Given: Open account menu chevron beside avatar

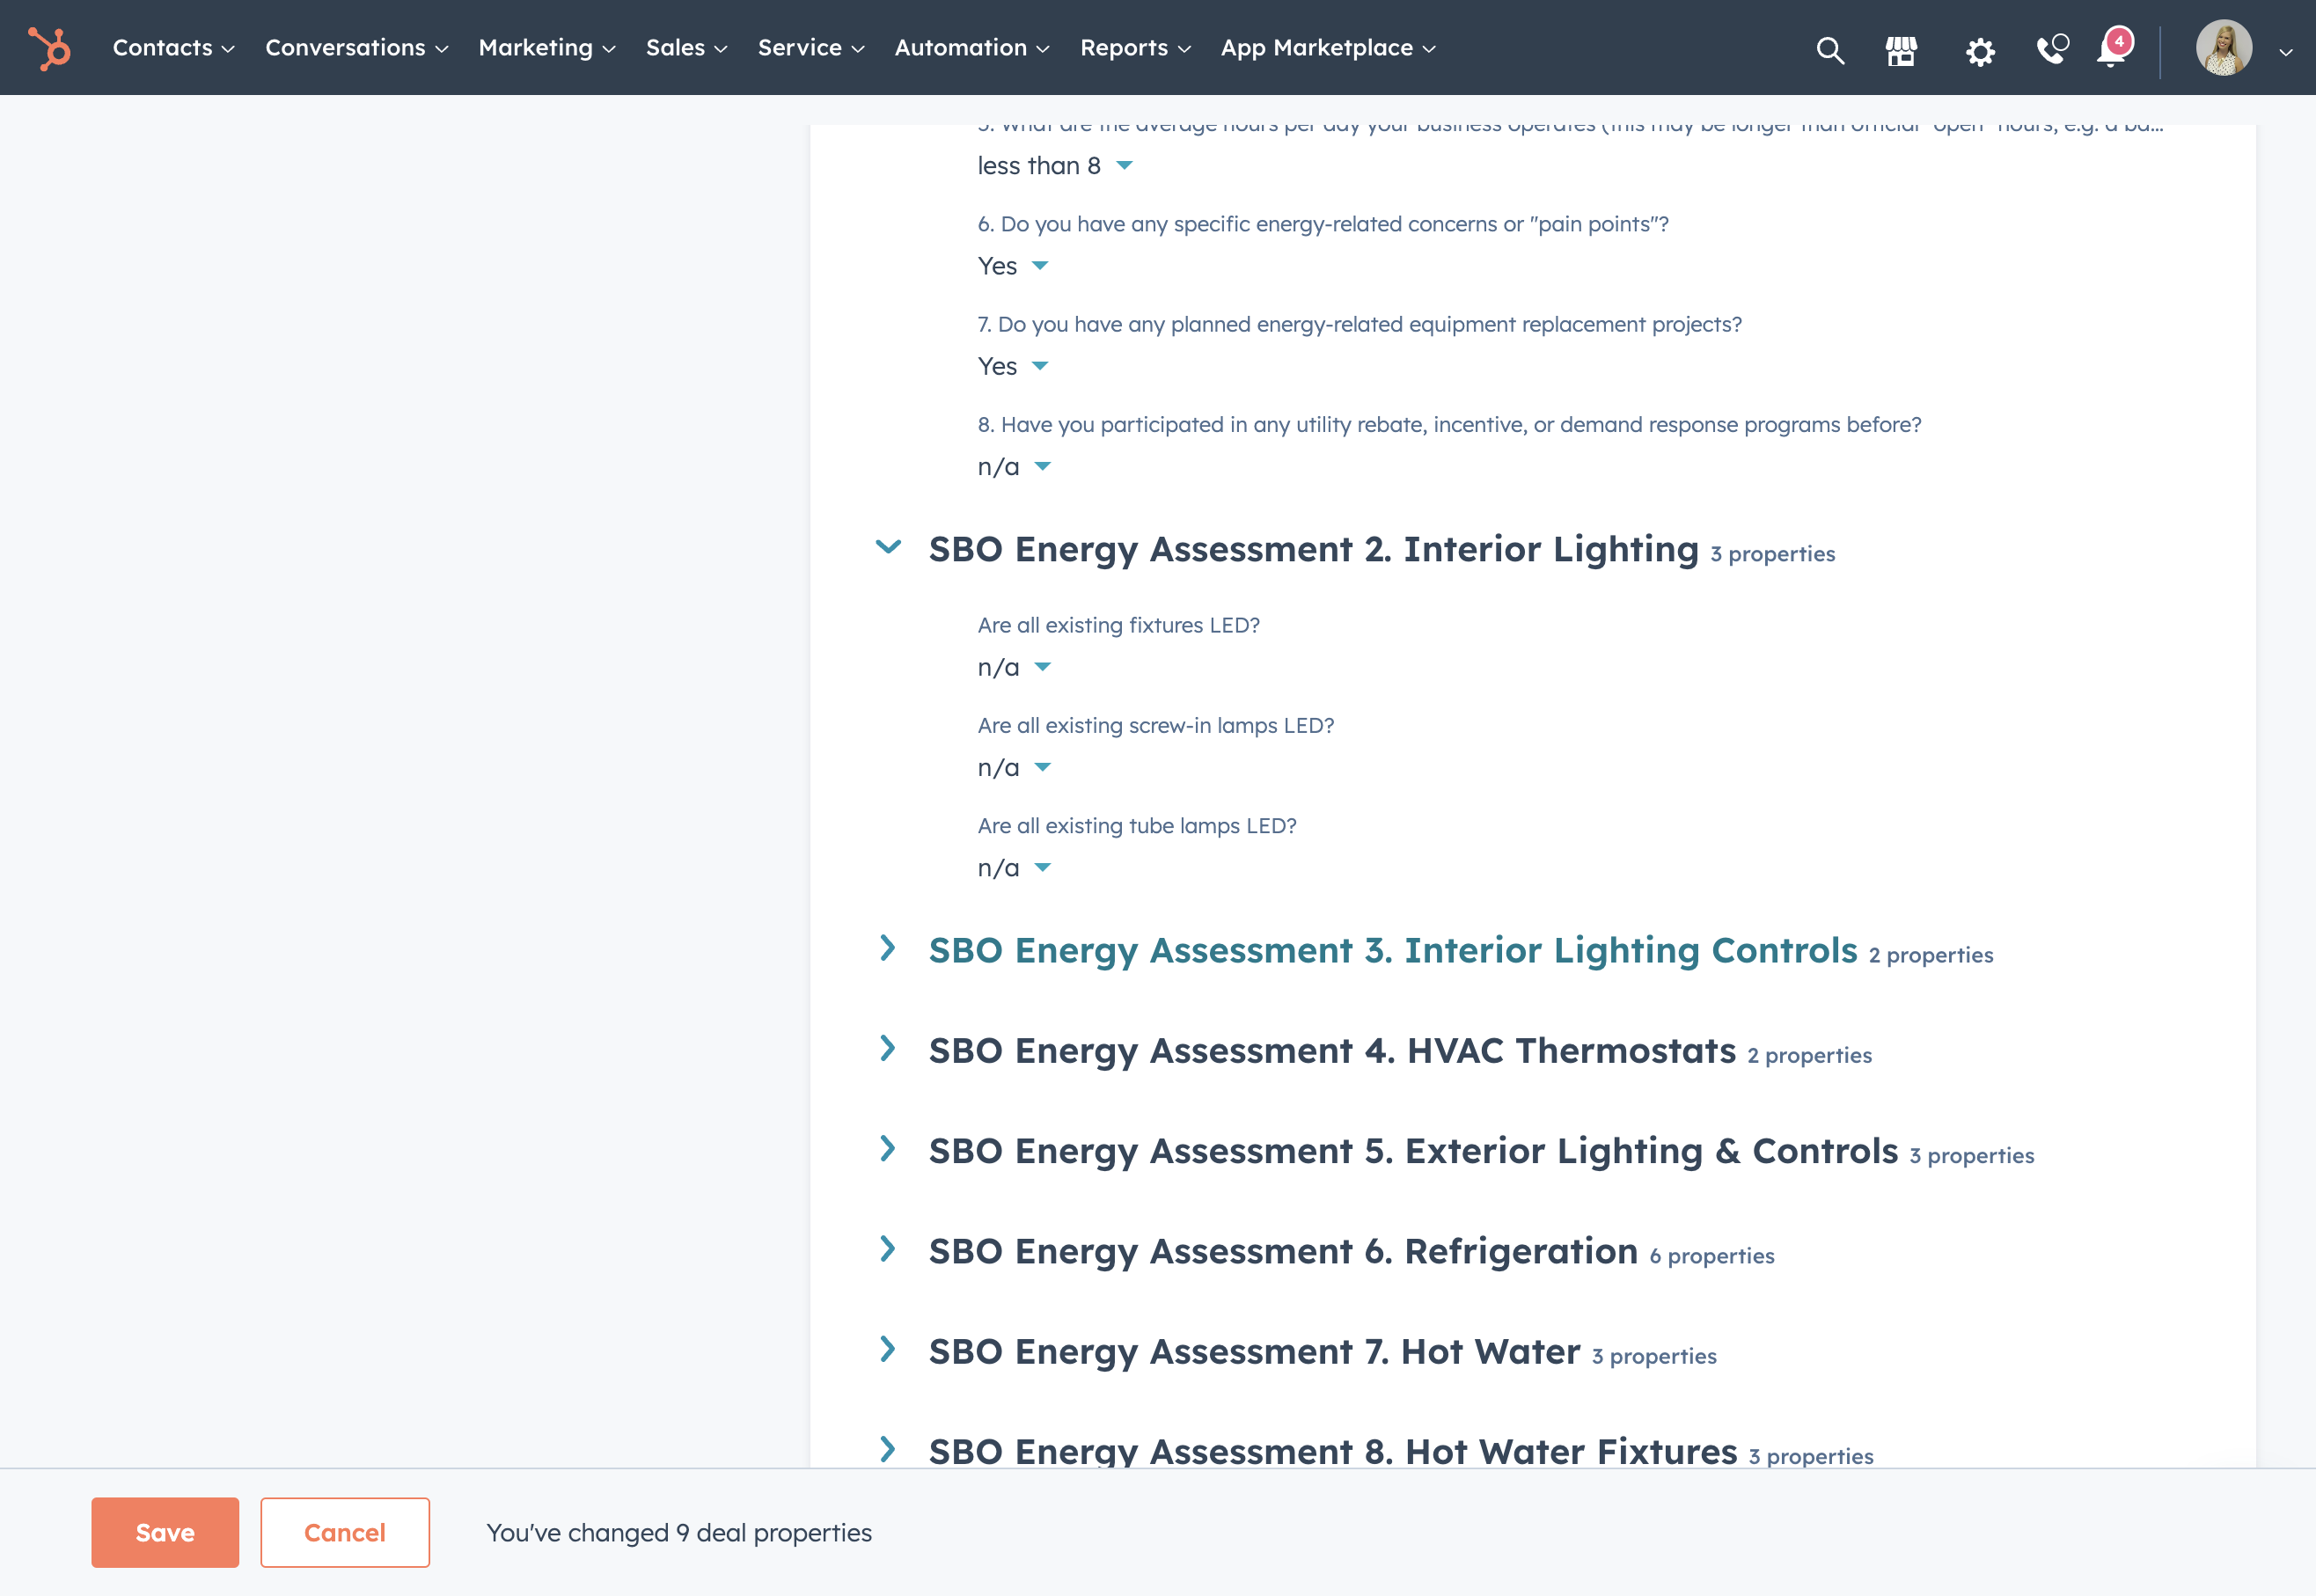Looking at the screenshot, I should click(2286, 52).
